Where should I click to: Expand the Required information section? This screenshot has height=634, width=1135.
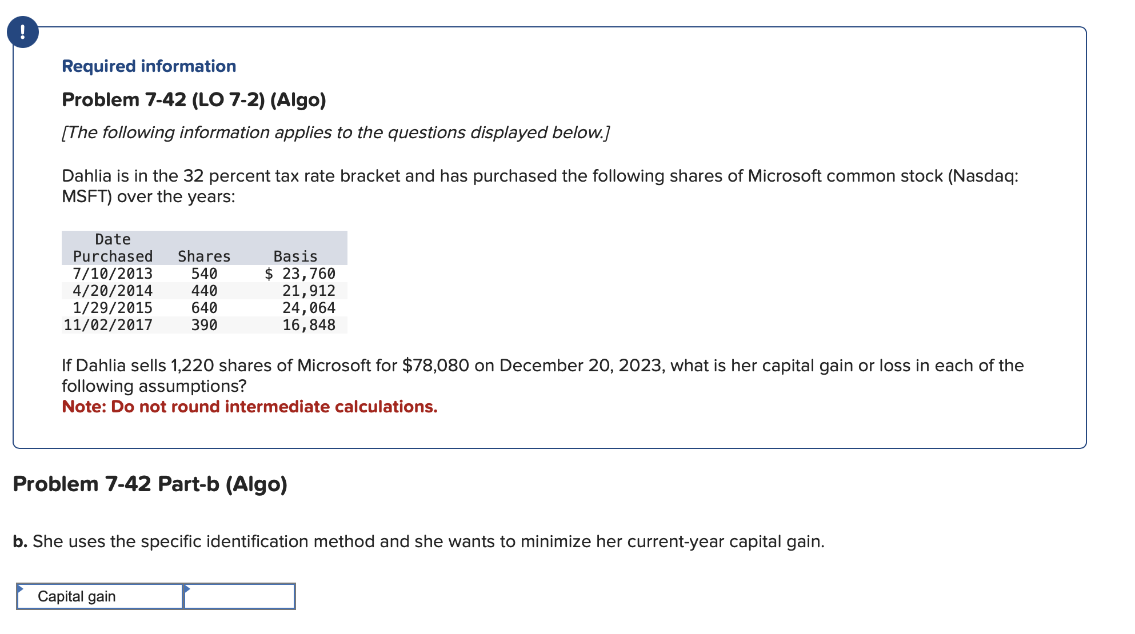pyautogui.click(x=149, y=66)
